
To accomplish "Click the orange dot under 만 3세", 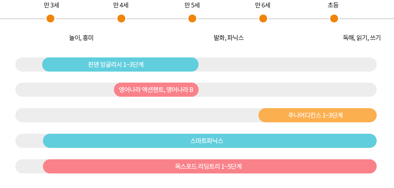I will [x=50, y=18].
